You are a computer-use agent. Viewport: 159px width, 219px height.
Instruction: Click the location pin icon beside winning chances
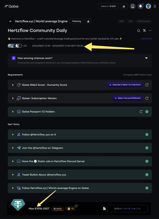14,58
